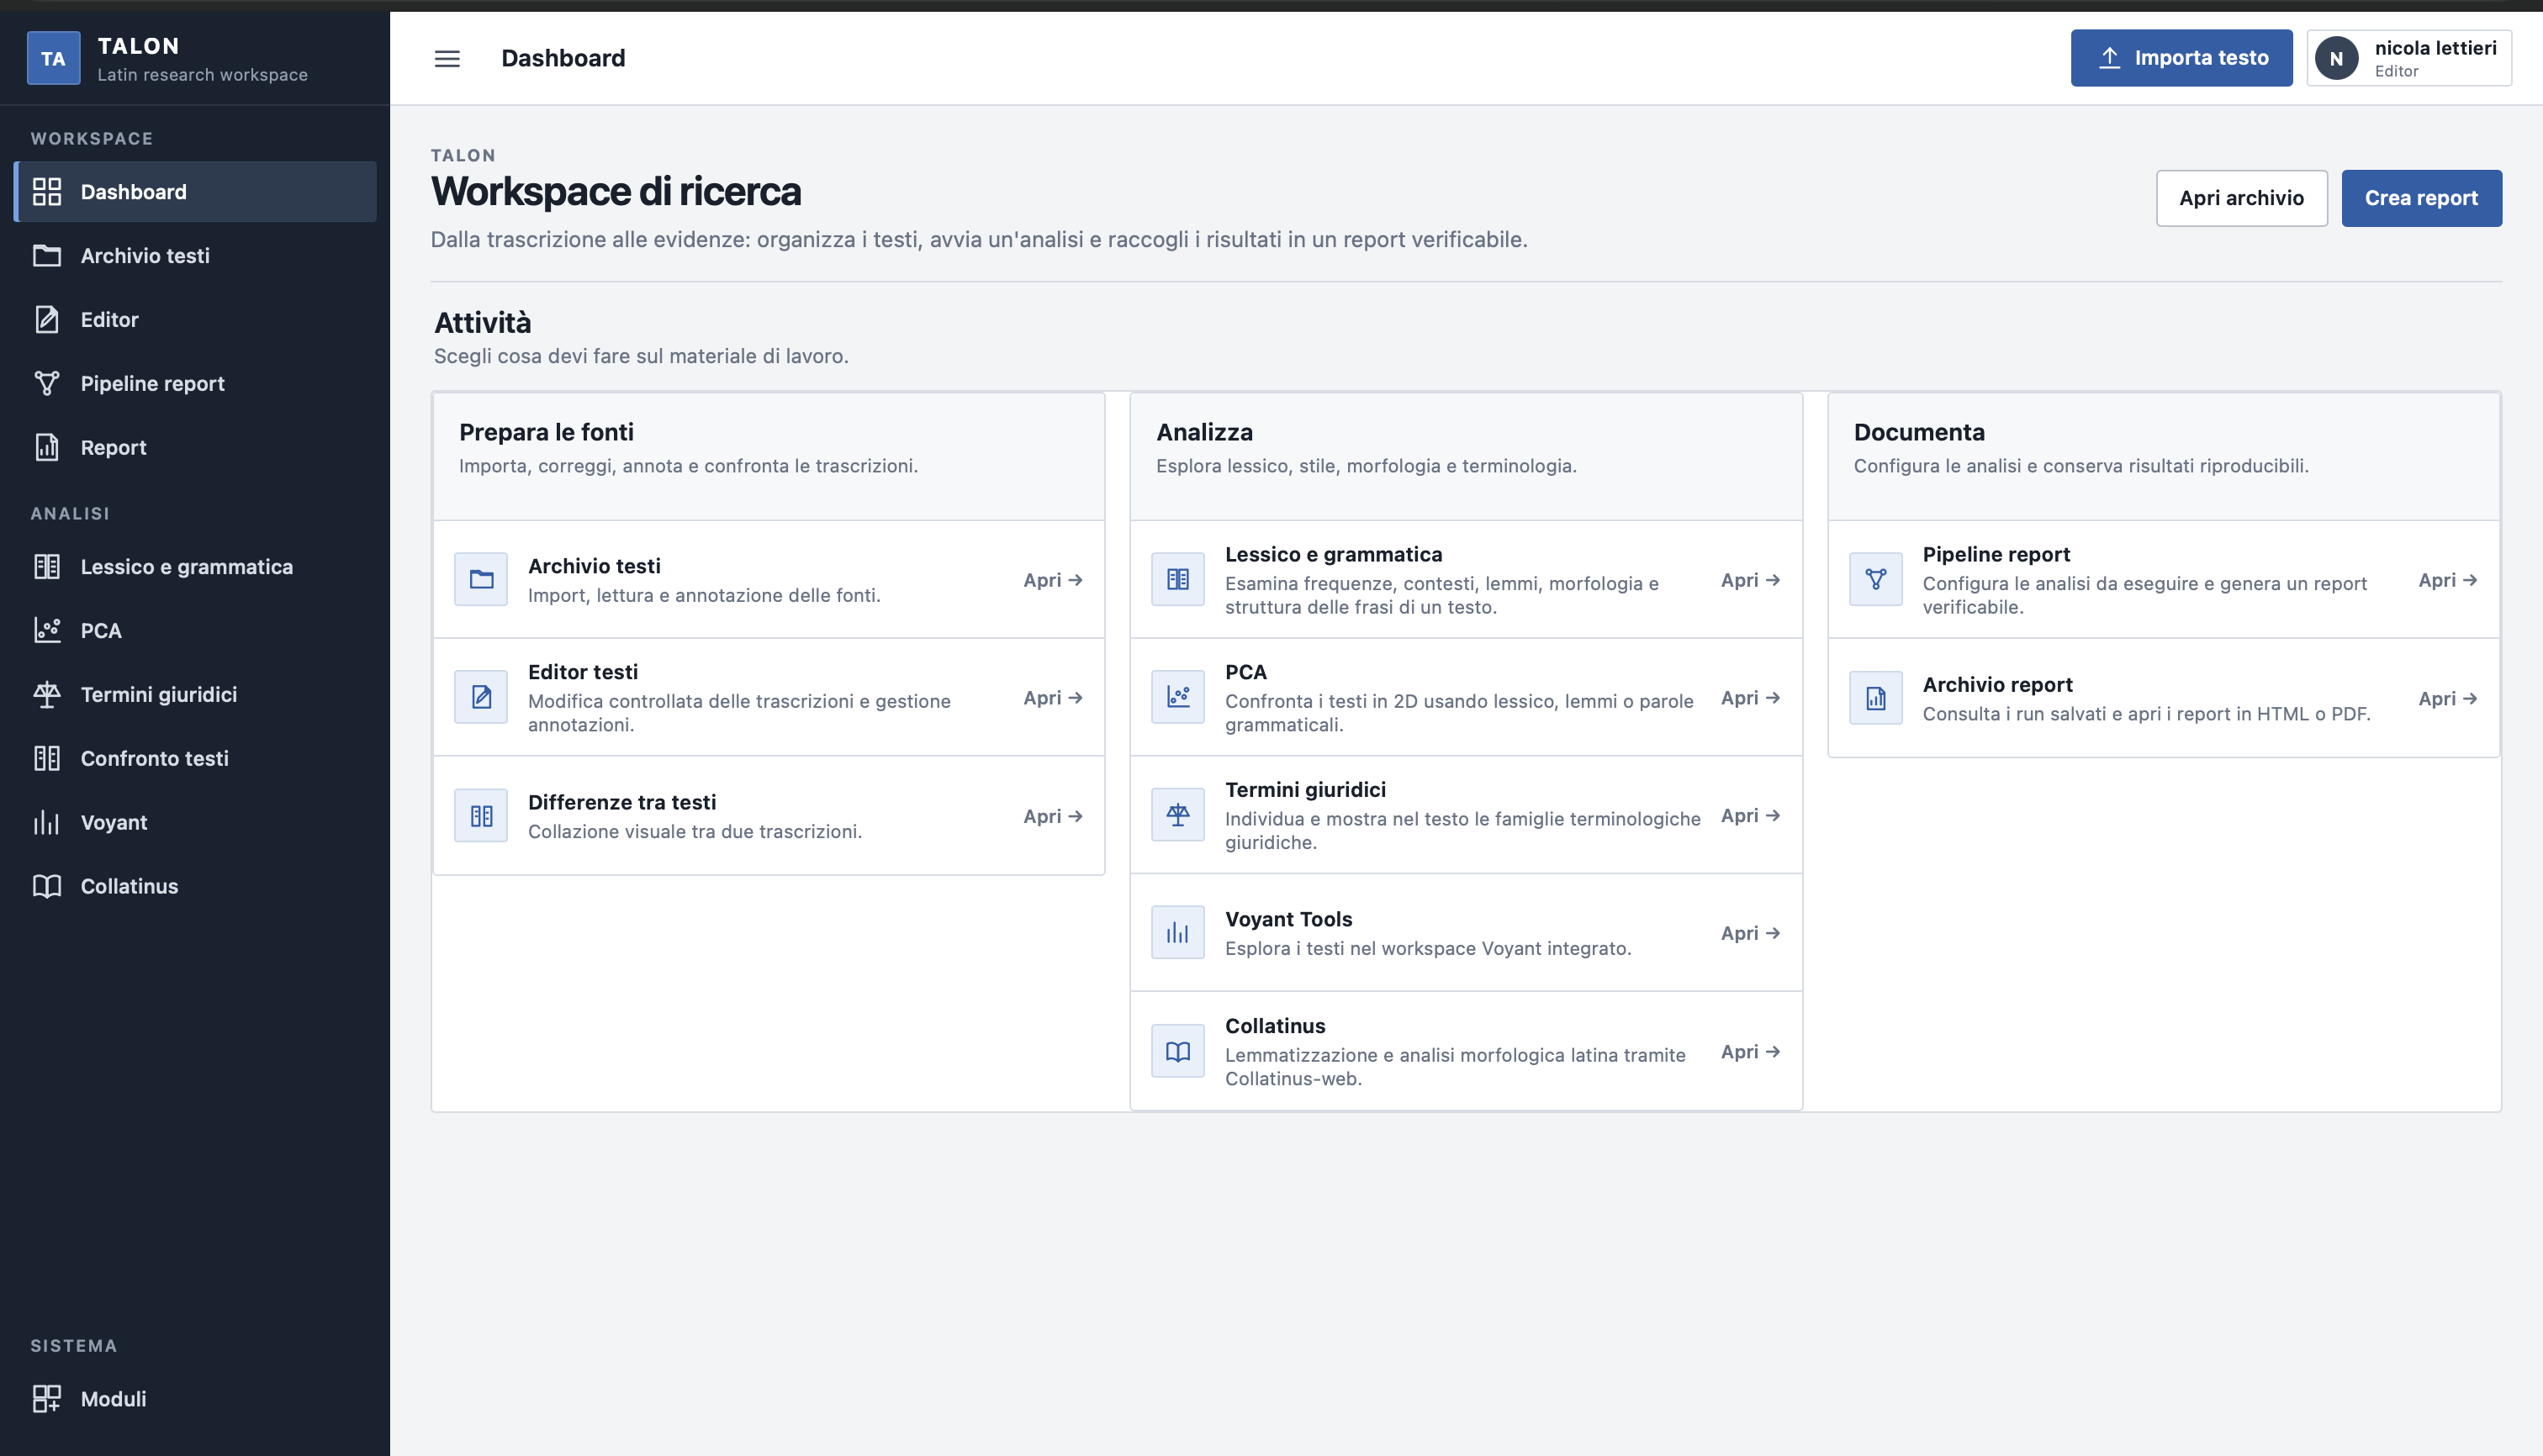Open the nicola lettieri user menu

pyautogui.click(x=2409, y=58)
